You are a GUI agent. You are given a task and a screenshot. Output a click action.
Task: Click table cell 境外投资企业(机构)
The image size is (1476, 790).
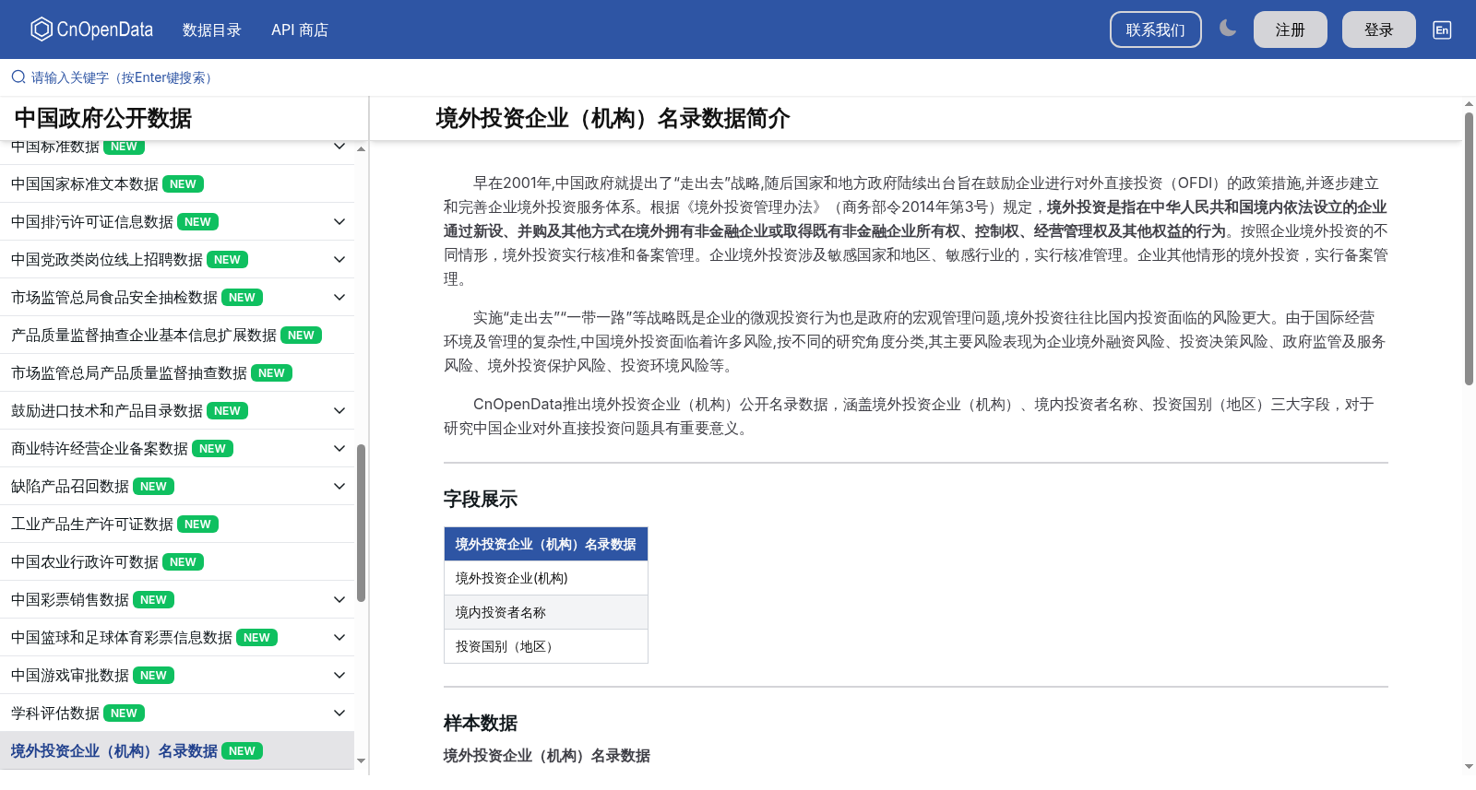click(x=546, y=578)
